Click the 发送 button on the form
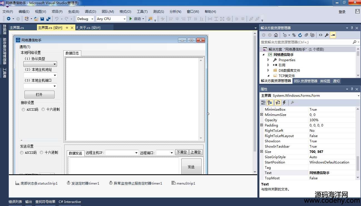The height and width of the screenshot is (206, 361). 191,167
